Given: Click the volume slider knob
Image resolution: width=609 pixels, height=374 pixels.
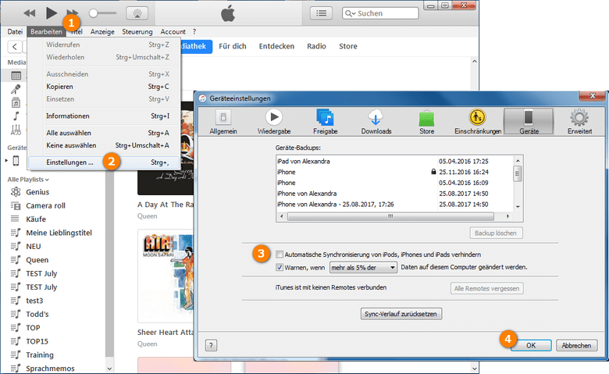Looking at the screenshot, I should click(93, 13).
